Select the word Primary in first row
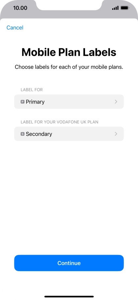This screenshot has width=138, height=300. coord(35,102)
